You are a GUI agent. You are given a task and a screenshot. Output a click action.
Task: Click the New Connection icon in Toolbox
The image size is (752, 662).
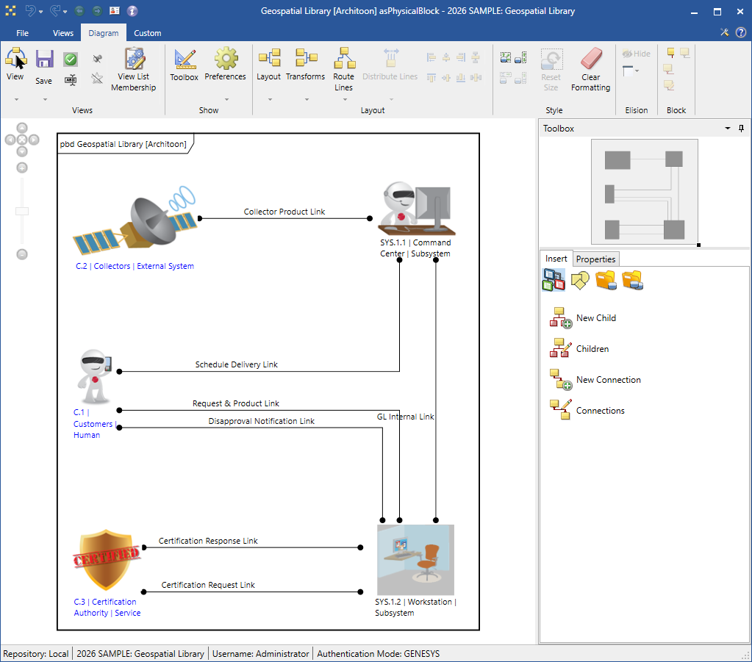click(x=561, y=380)
